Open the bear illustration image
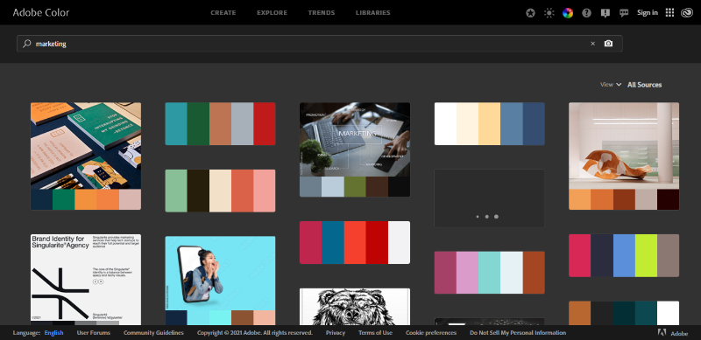The width and height of the screenshot is (701, 340). click(x=355, y=307)
